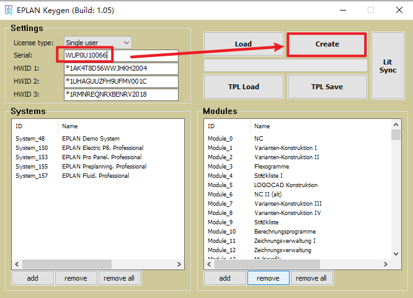Focus the HWID 1 text field
The width and height of the screenshot is (413, 298).
coord(121,68)
